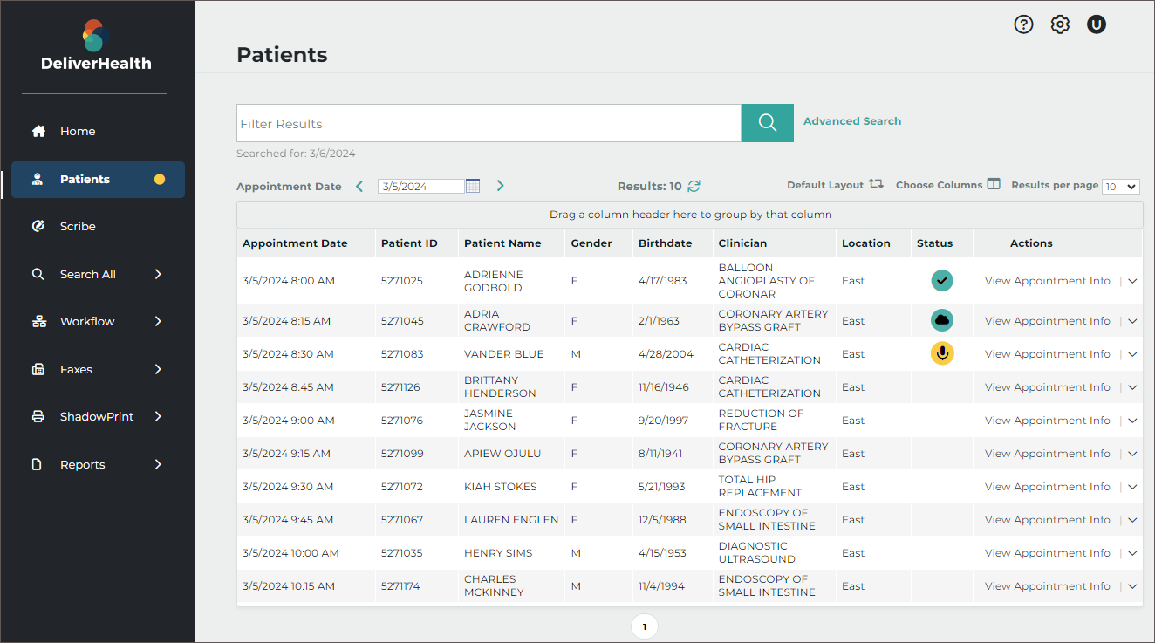
Task: Expand actions dropdown for Henry Sims row
Action: pos(1132,553)
